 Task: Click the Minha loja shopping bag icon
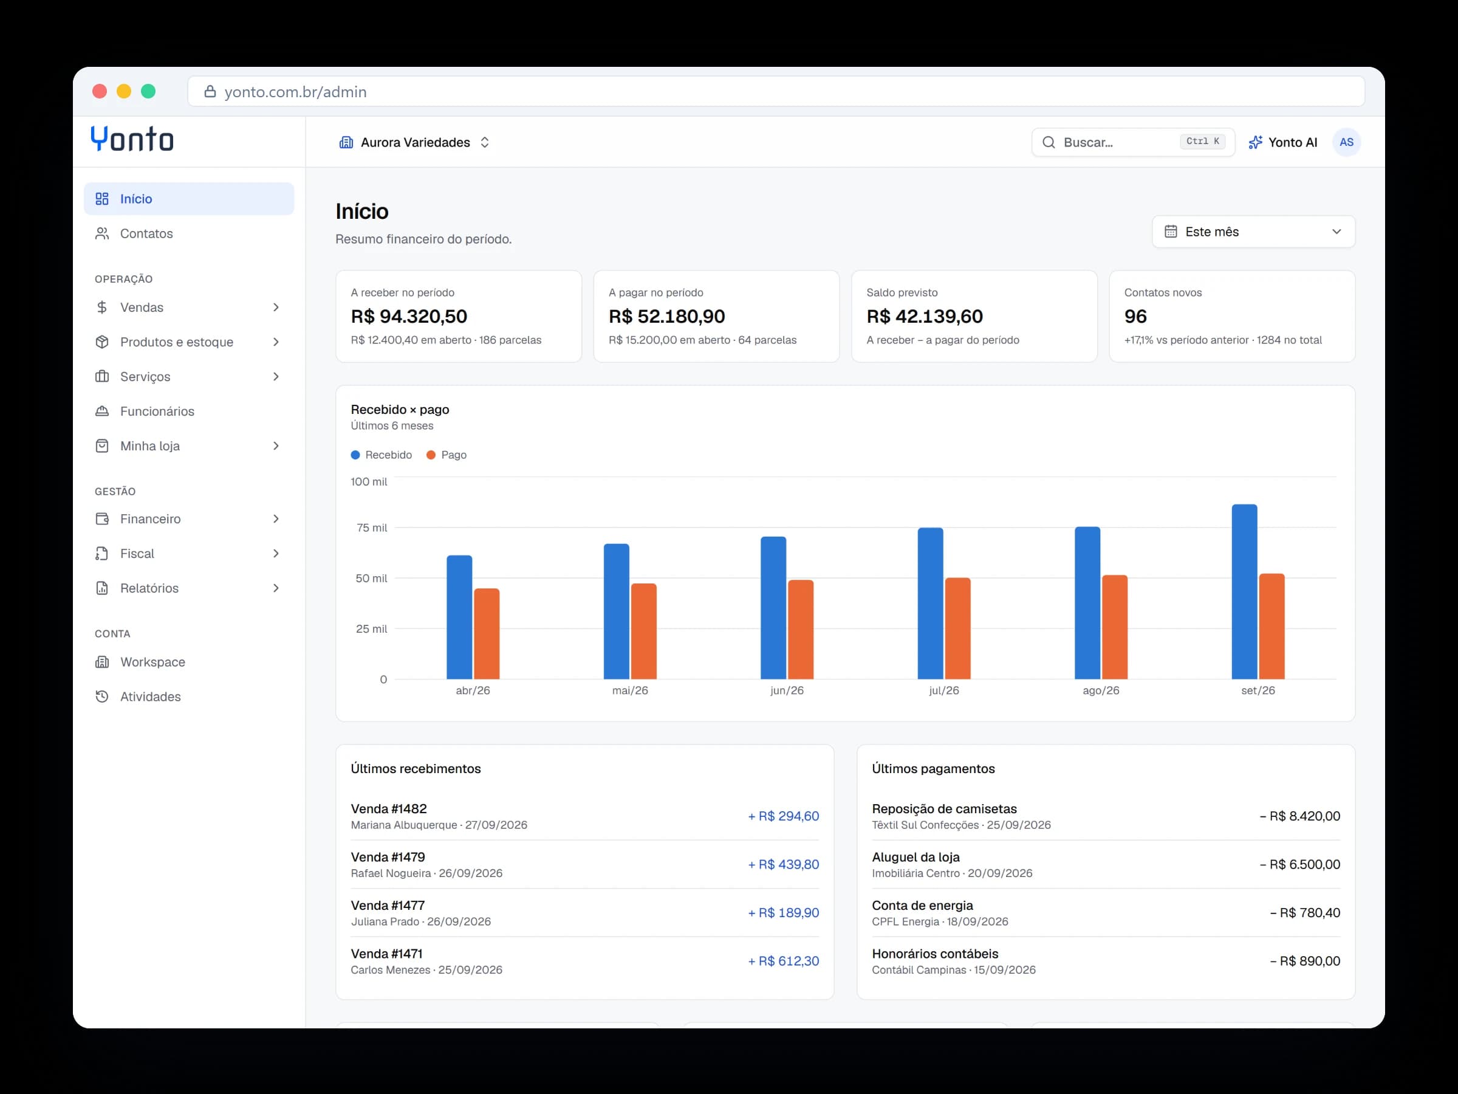pyautogui.click(x=102, y=446)
